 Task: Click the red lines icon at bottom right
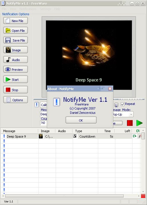(x=143, y=196)
